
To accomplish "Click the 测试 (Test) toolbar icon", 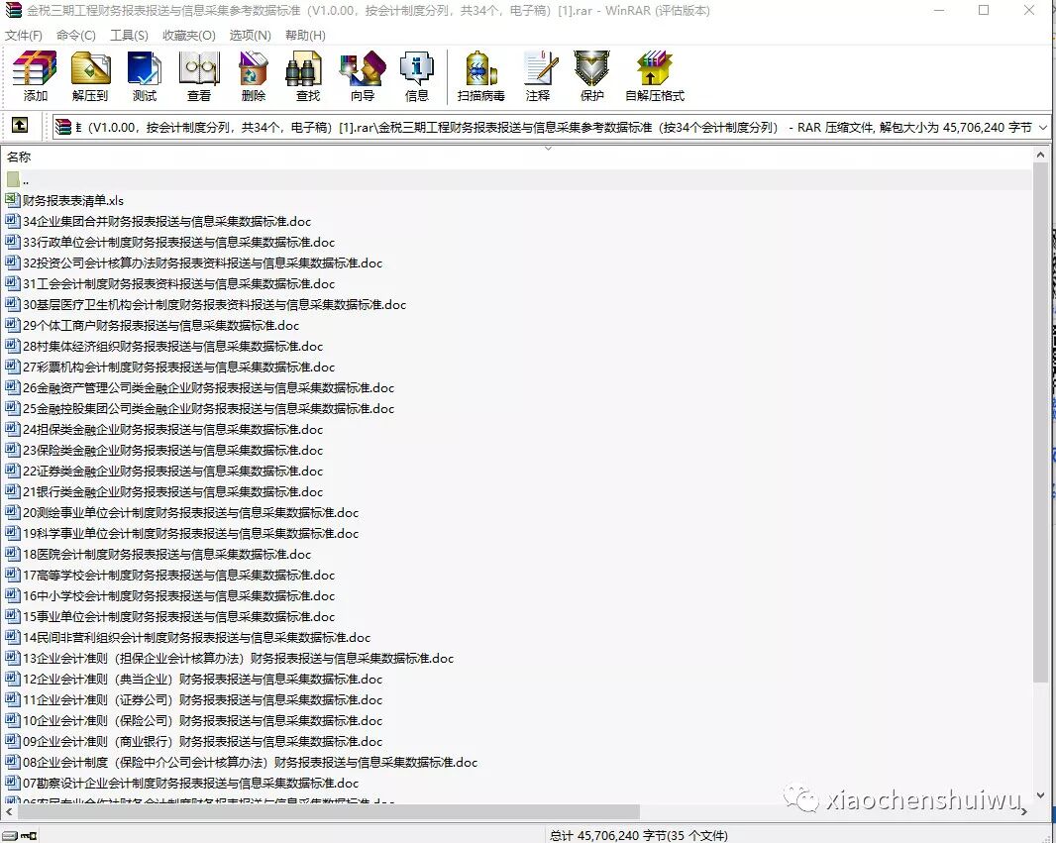I will [144, 75].
